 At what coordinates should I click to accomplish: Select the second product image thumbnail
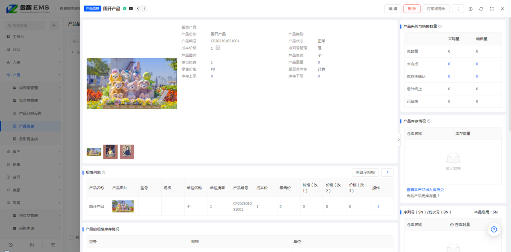[x=111, y=152]
